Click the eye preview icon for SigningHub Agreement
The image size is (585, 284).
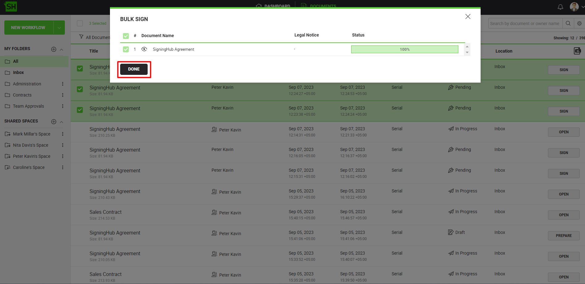(144, 49)
